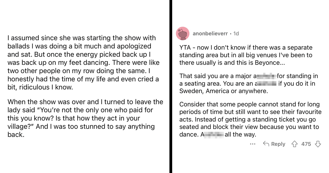Downvote the anonbelieverr comment

point(318,144)
